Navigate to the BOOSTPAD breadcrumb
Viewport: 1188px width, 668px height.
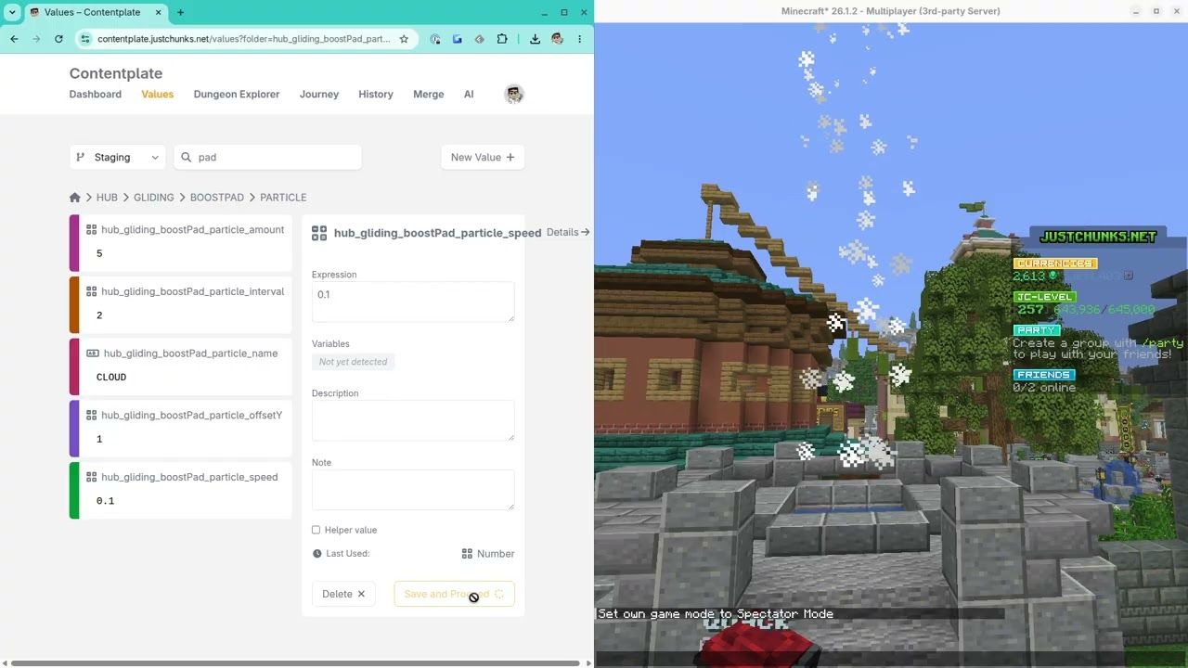click(217, 198)
